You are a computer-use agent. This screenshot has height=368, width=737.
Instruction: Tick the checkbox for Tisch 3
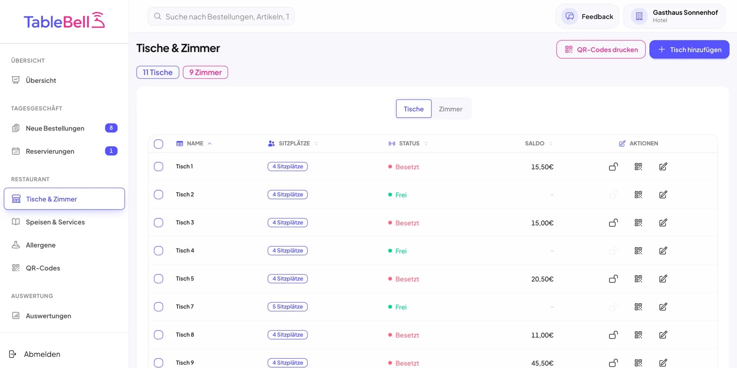coord(158,223)
